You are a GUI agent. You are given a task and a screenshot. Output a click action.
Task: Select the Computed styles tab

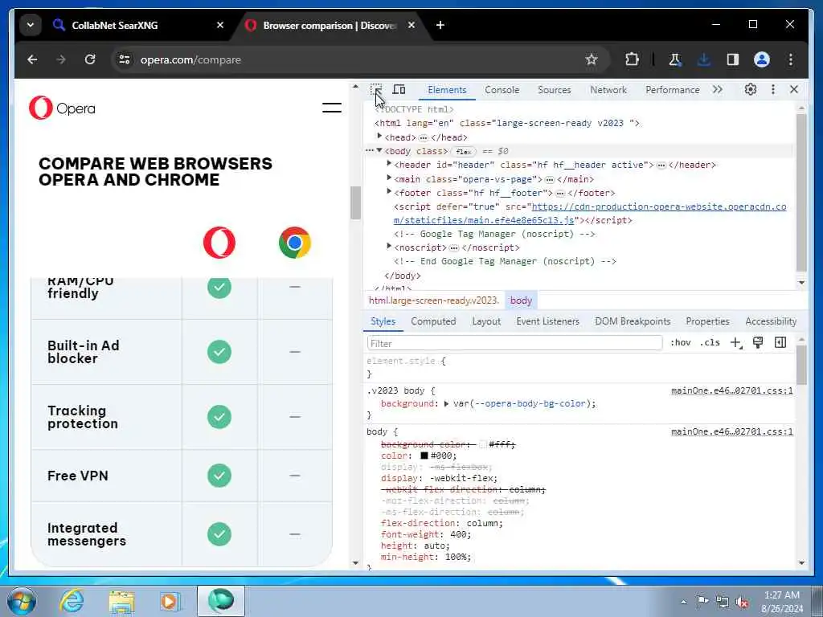click(x=433, y=321)
